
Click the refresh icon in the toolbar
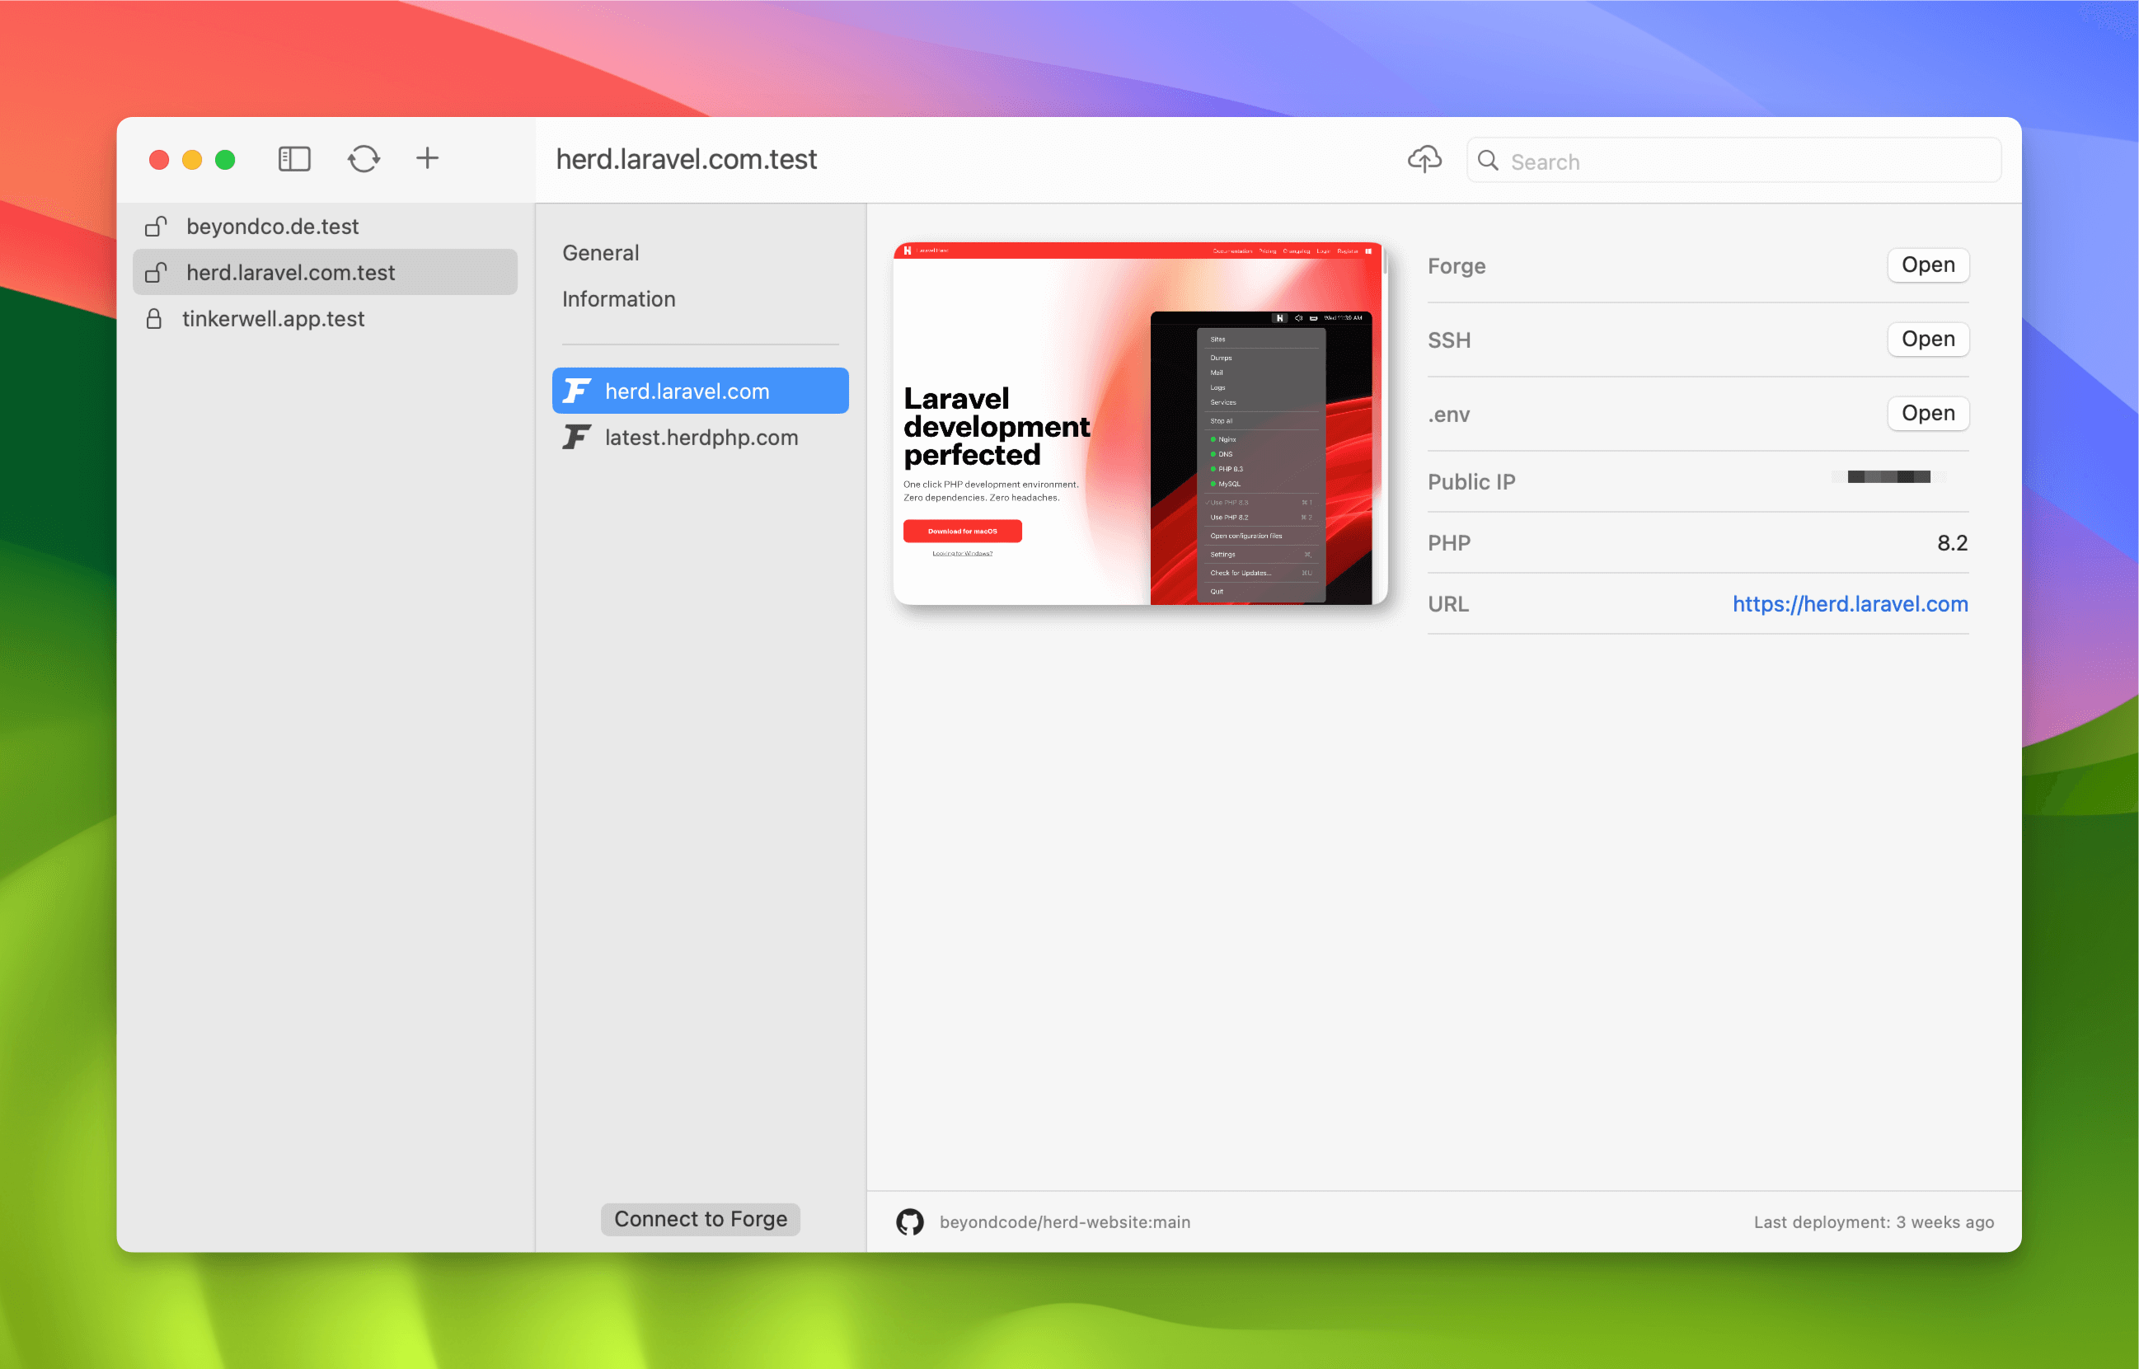(363, 159)
